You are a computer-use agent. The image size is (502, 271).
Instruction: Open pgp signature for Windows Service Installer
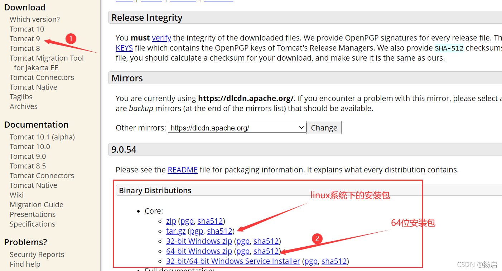click(x=311, y=261)
